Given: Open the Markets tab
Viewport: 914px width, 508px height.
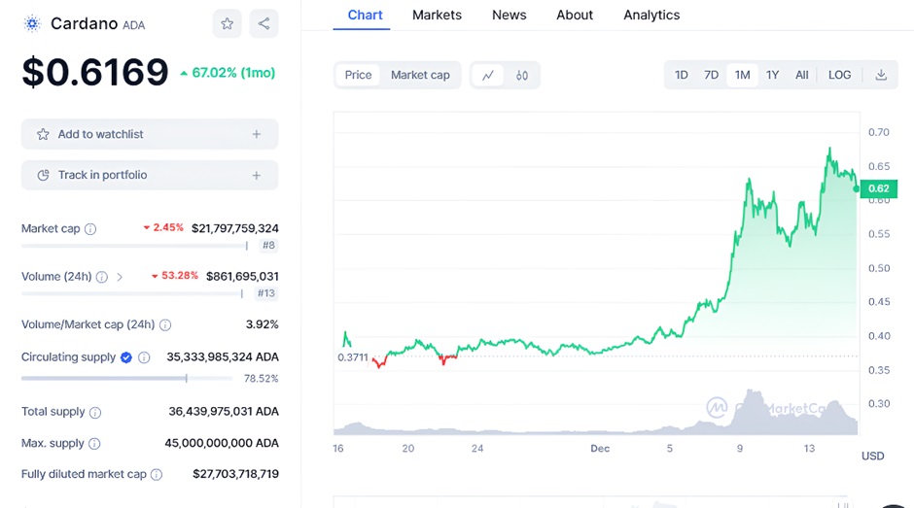Looking at the screenshot, I should click(437, 16).
